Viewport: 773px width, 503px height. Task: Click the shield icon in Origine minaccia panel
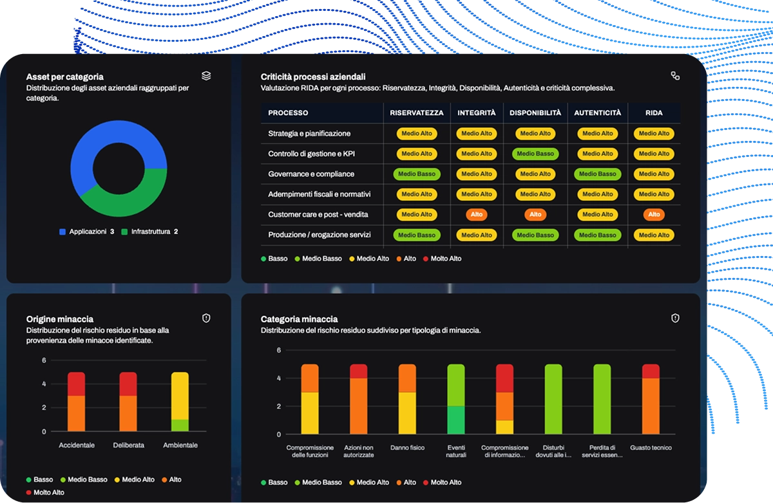click(206, 318)
